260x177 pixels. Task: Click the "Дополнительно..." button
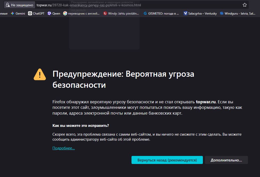pyautogui.click(x=226, y=160)
